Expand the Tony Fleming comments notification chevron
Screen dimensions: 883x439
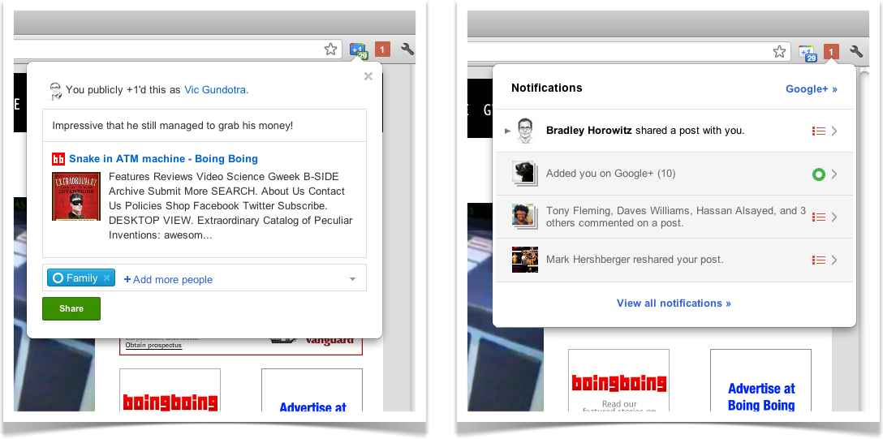click(834, 217)
